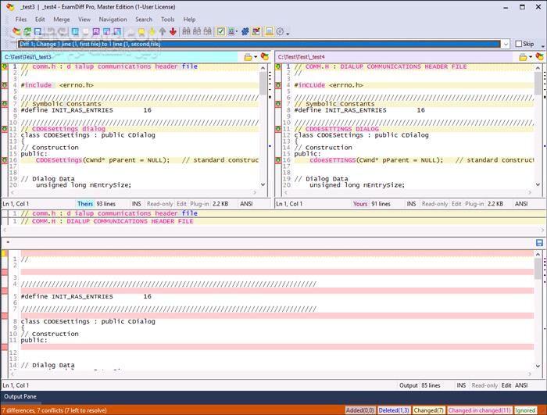The width and height of the screenshot is (547, 415).
Task: Click the red down arrow Next Difference
Action: click(x=172, y=32)
